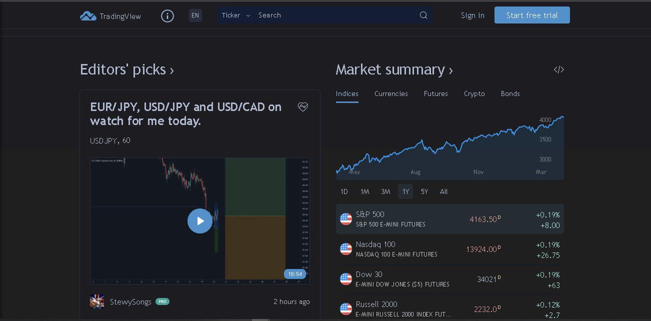The image size is (651, 321).
Task: Expand Editors' picks via its chevron
Action: pyautogui.click(x=171, y=70)
